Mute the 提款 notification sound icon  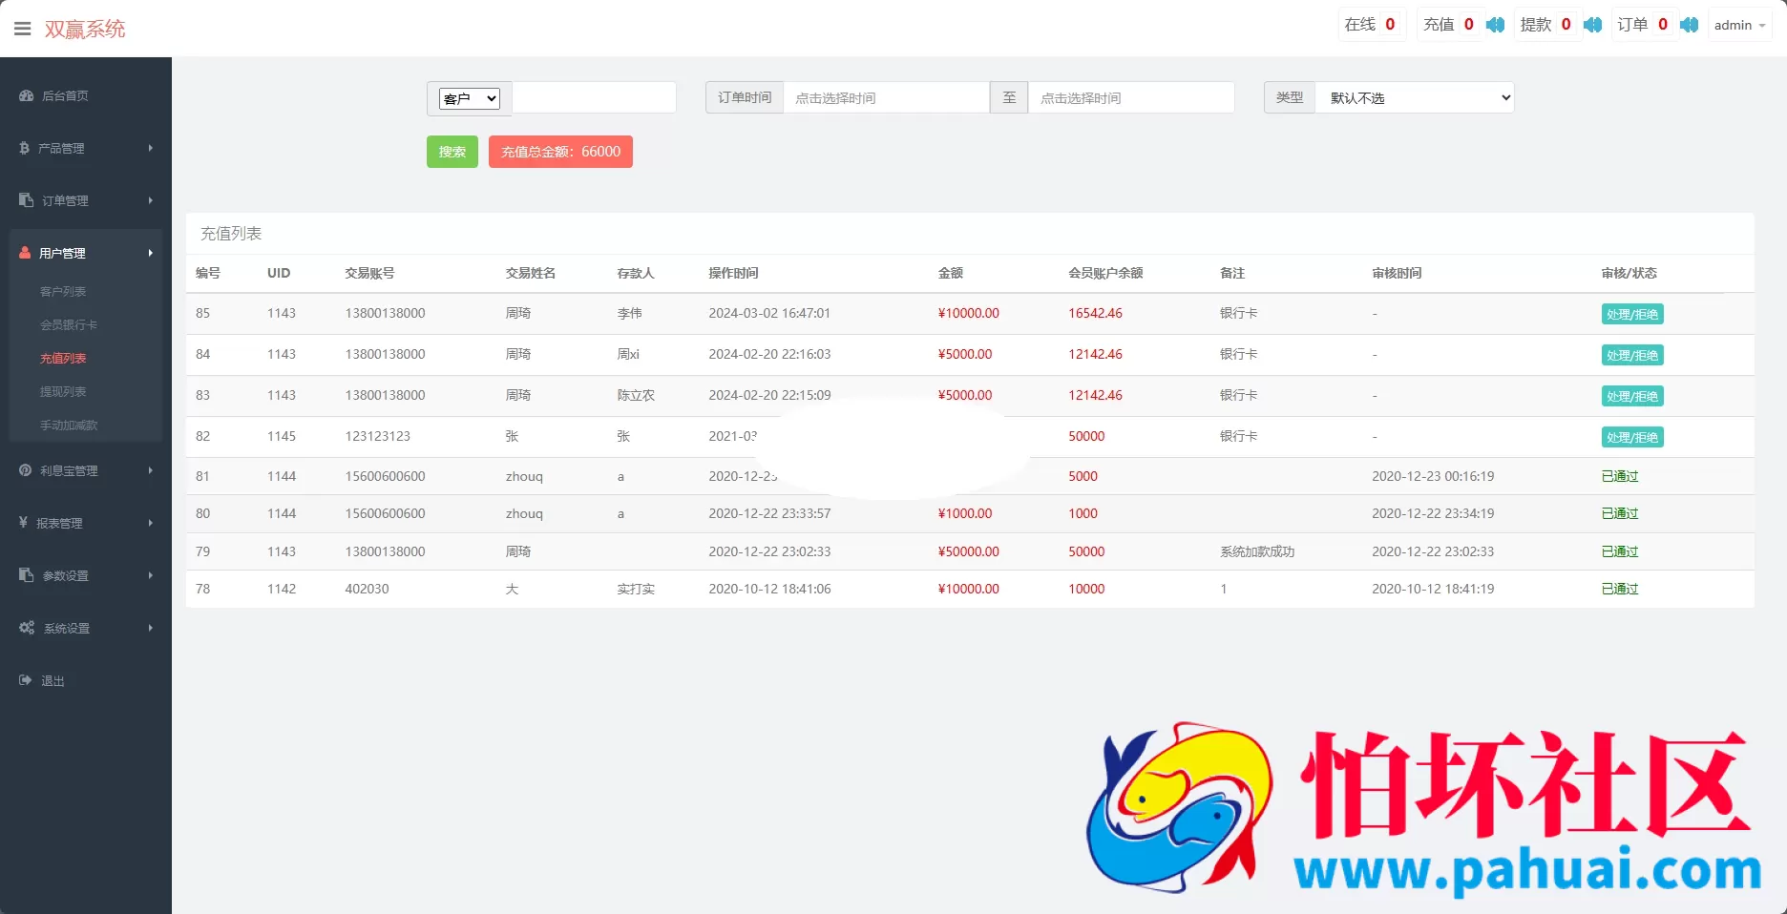tap(1592, 25)
